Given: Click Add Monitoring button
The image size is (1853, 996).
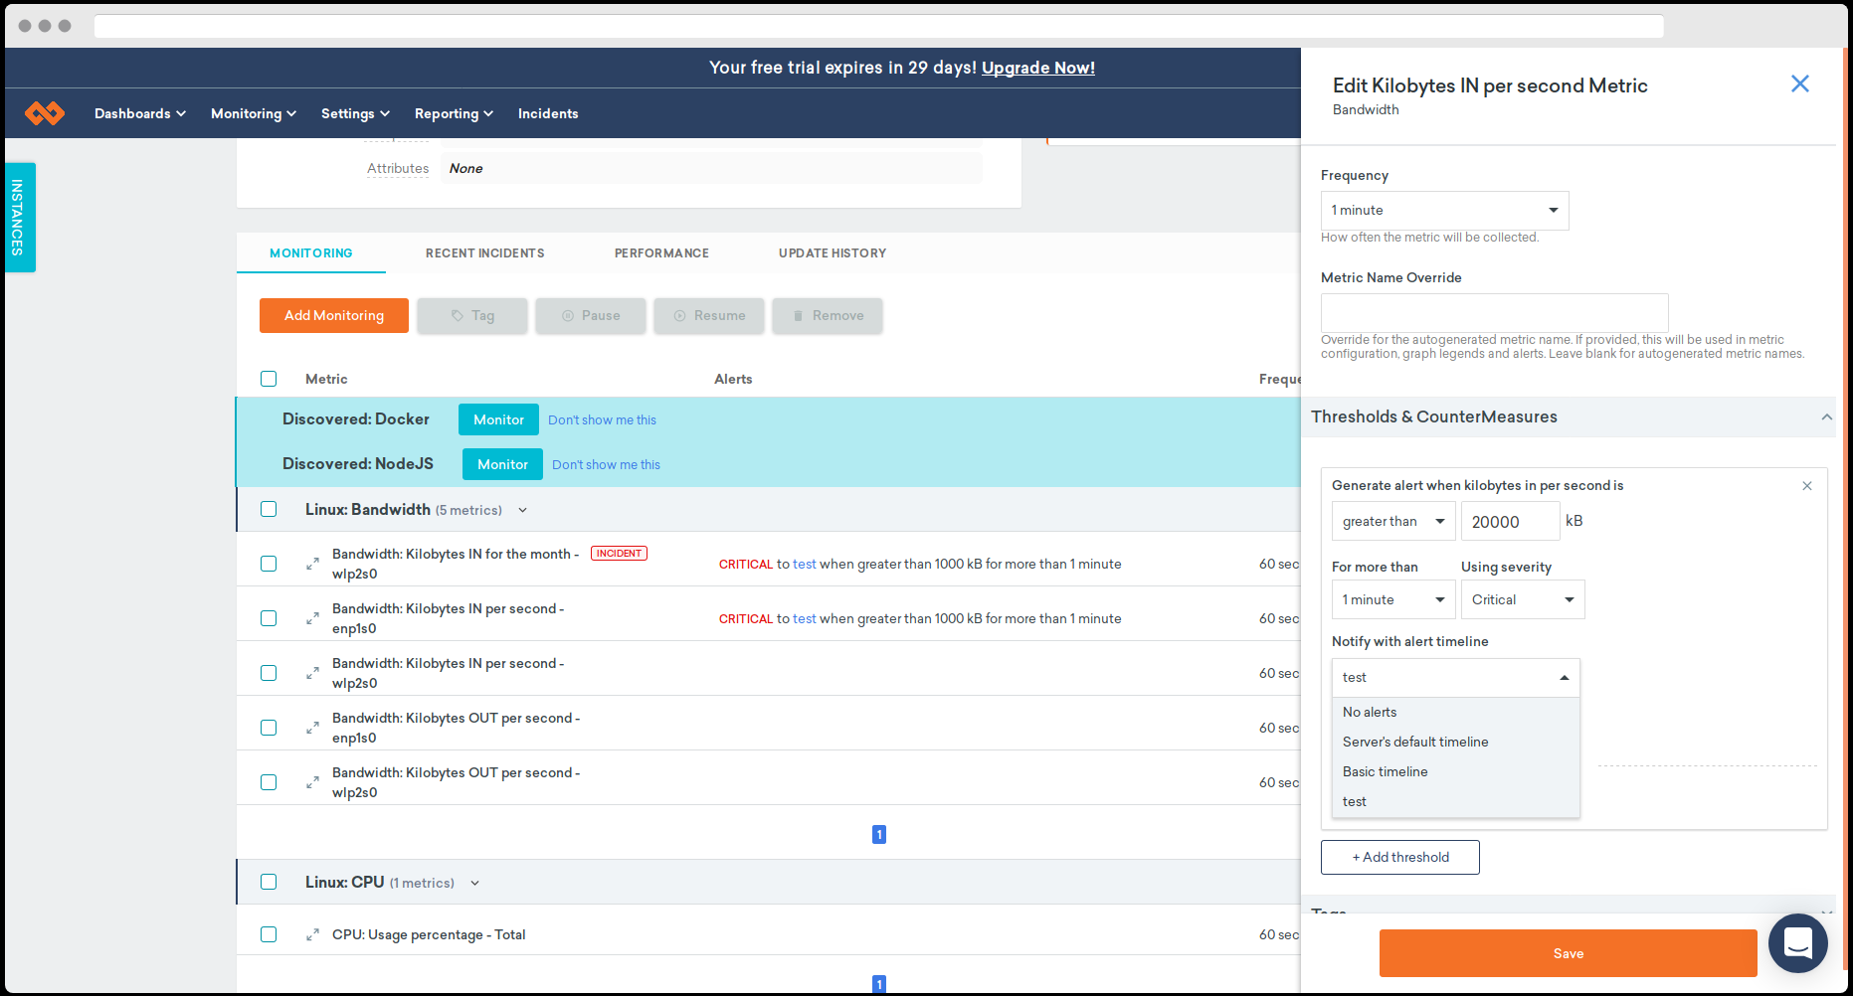Looking at the screenshot, I should 334,316.
